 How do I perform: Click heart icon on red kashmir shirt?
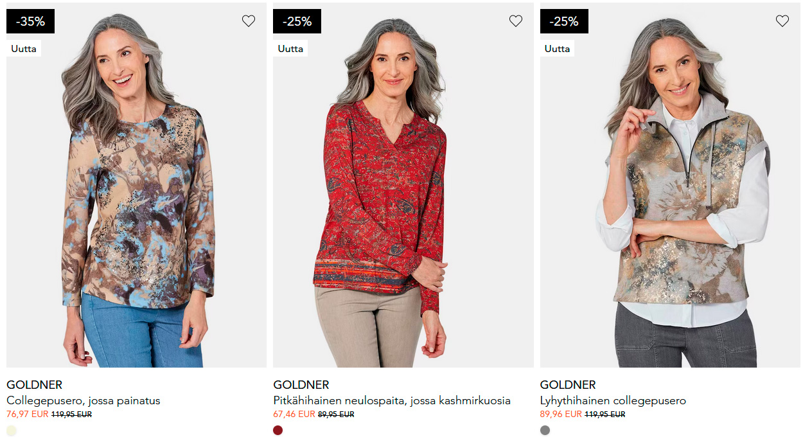(516, 21)
